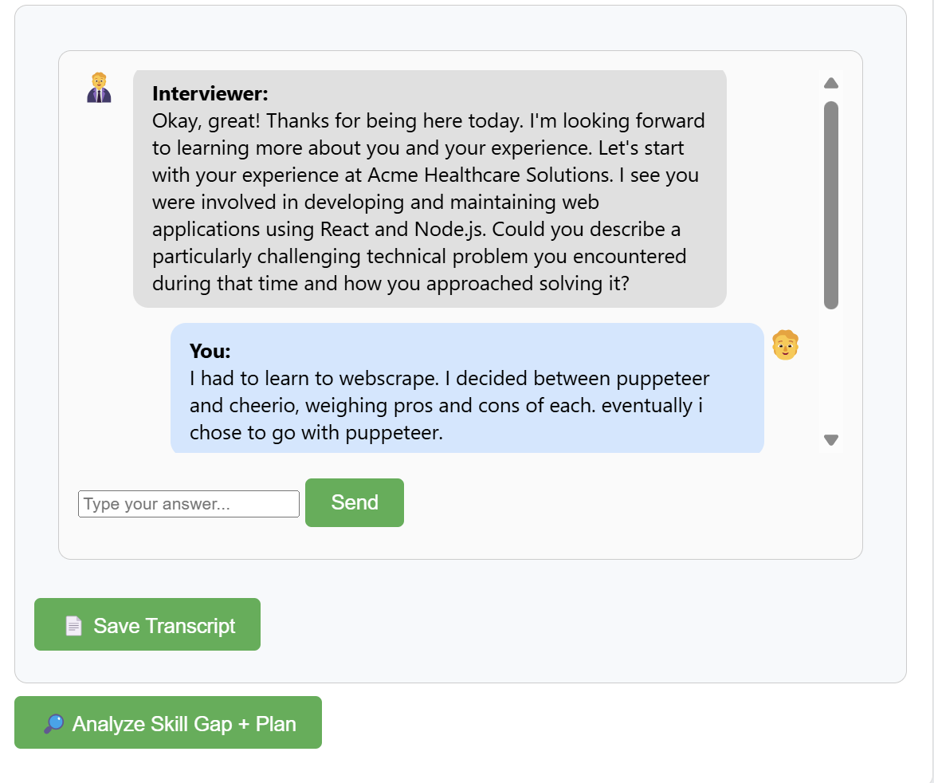Focus the "Type your answer..." field
This screenshot has height=783, width=934.
pyautogui.click(x=189, y=504)
